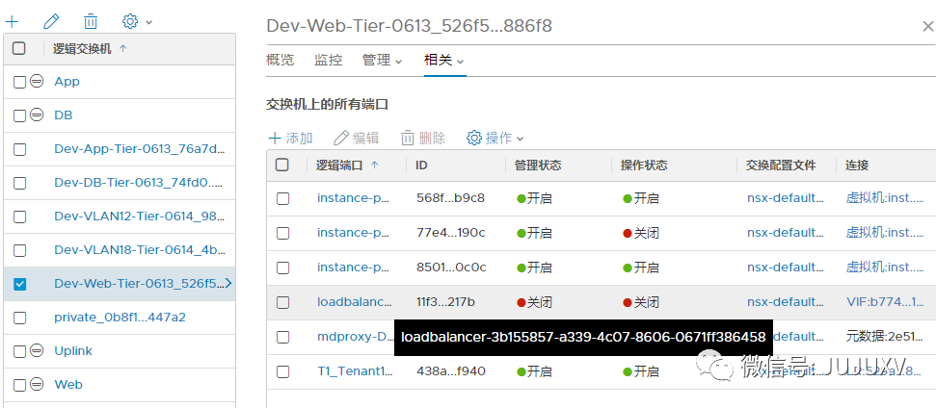Click the 添加 plus button for ports

[291, 139]
